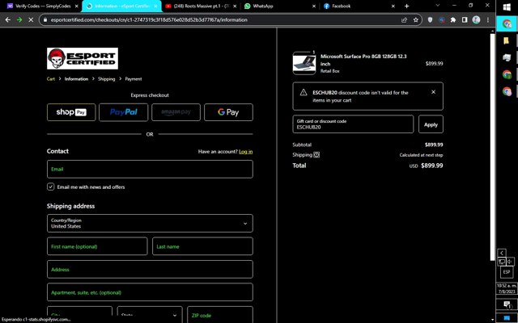Viewport: 518px width, 323px height.
Task: Open the shield extension icon
Action: coord(430,19)
